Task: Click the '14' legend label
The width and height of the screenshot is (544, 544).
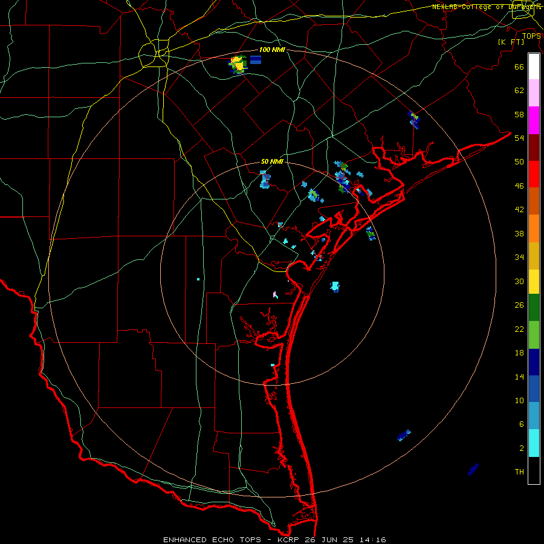Action: click(x=519, y=377)
